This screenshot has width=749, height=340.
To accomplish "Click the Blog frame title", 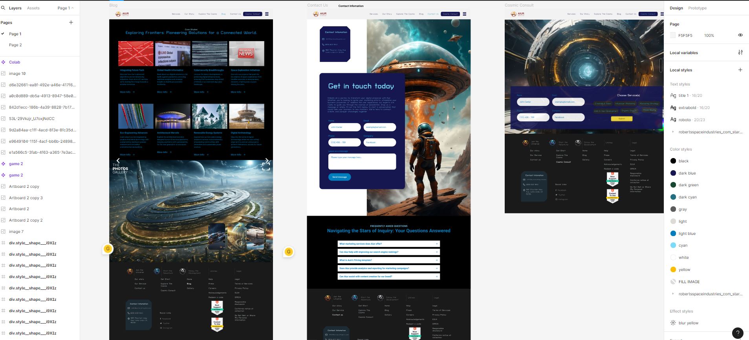I will click(114, 5).
